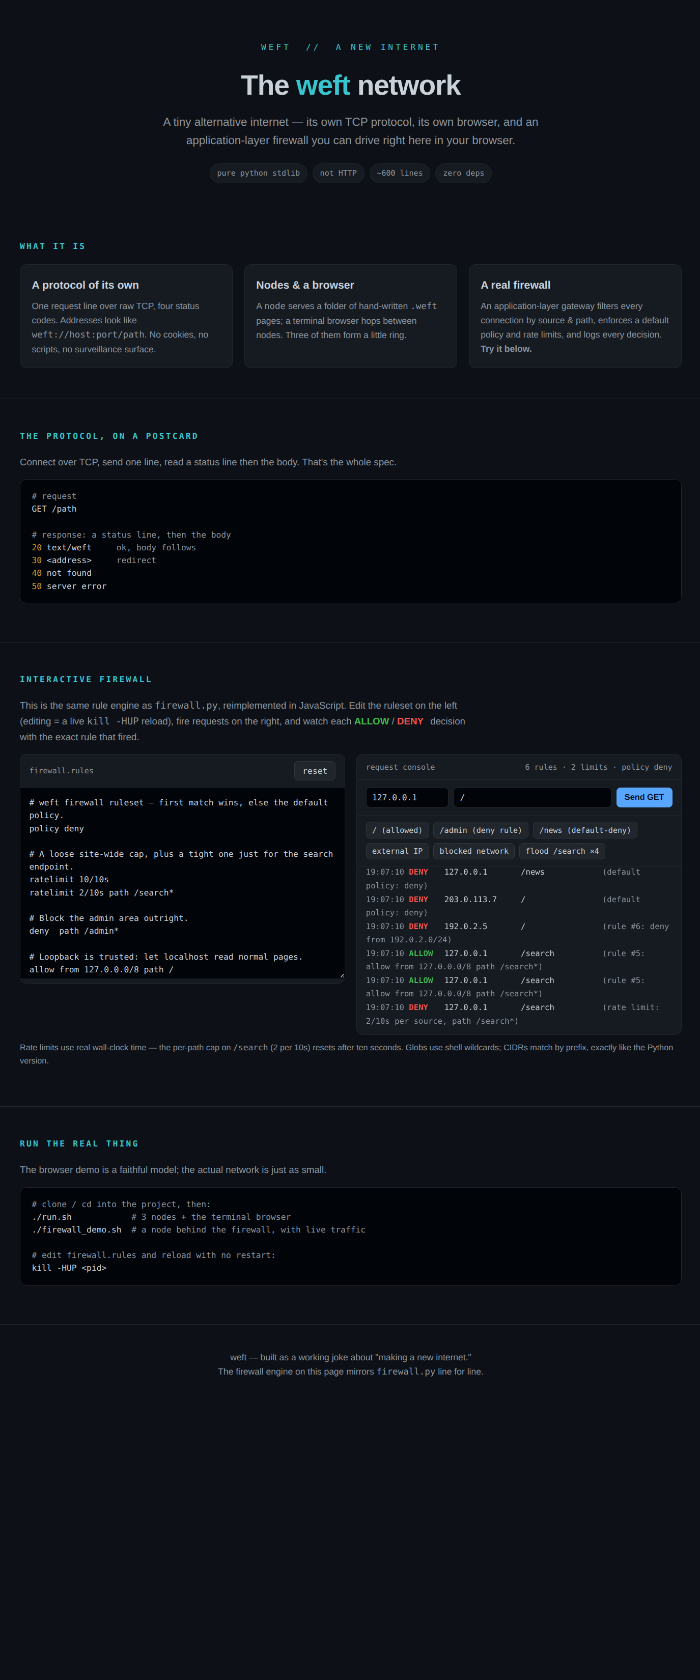Click the '/news (default-deny)' preset
Image resolution: width=700 pixels, height=1680 pixels.
584,830
